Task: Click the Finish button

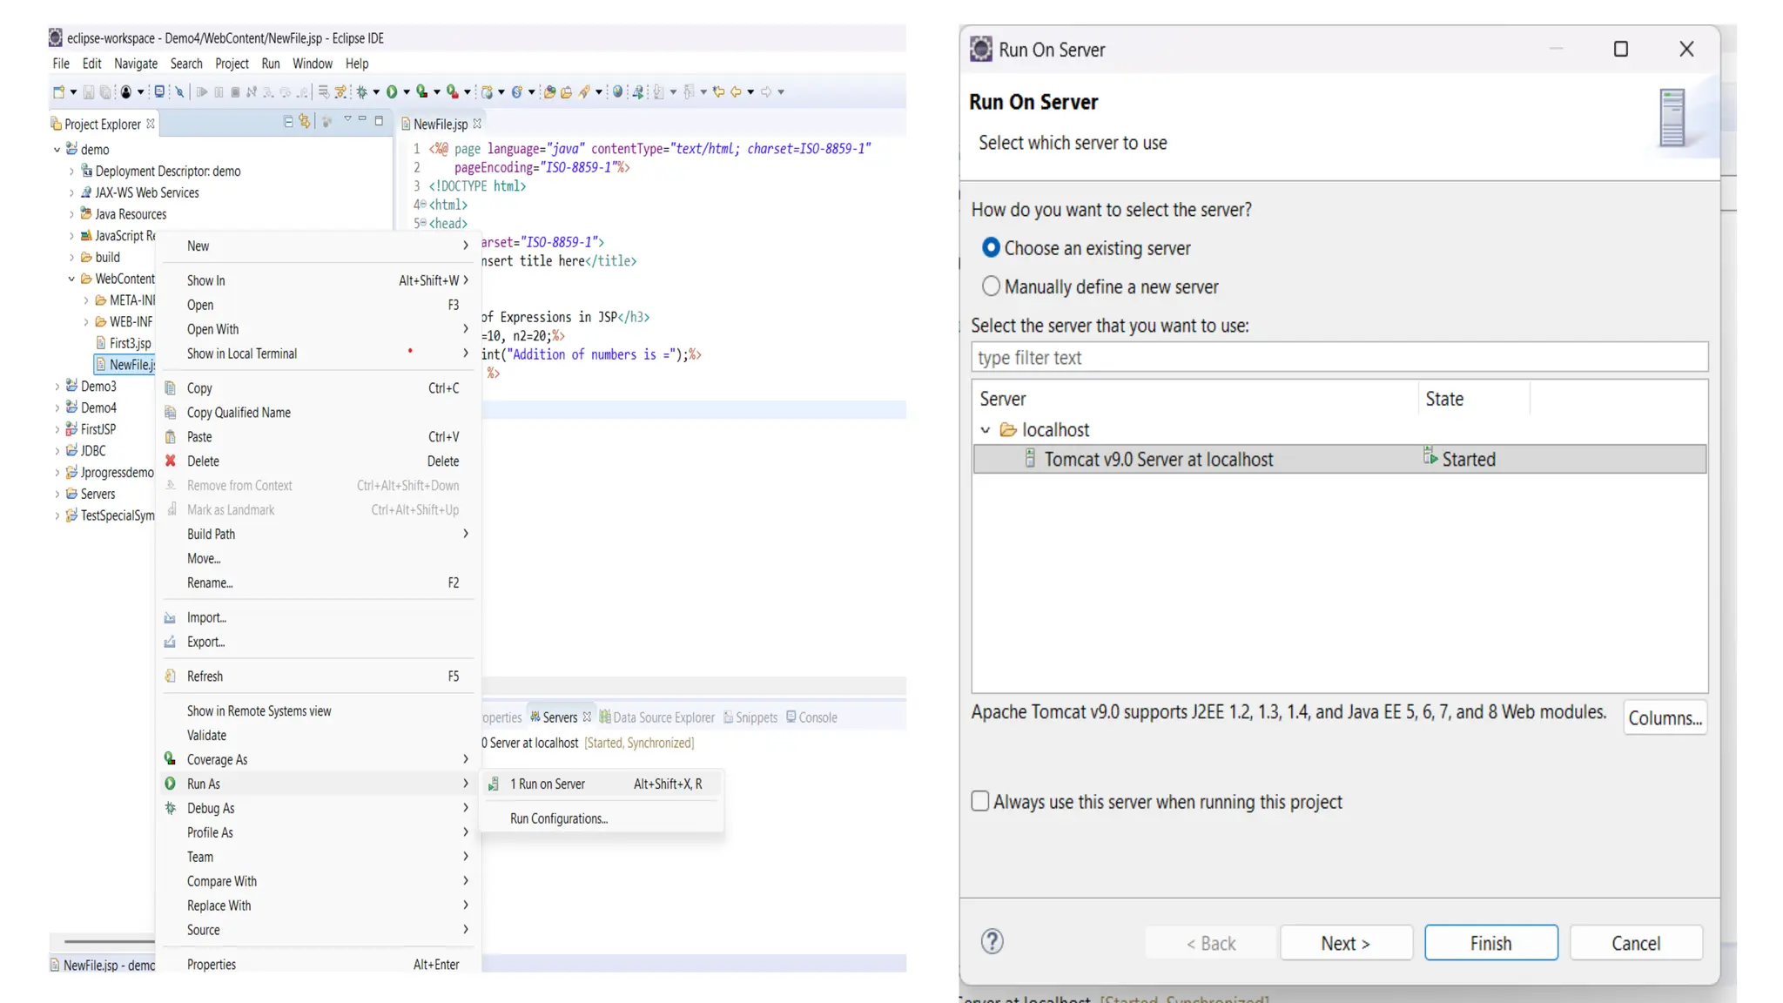Action: click(x=1490, y=943)
